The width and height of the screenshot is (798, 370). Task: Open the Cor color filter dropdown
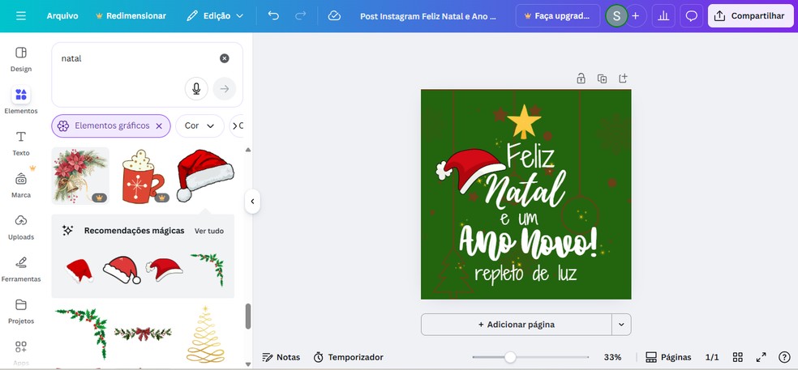pyautogui.click(x=199, y=125)
